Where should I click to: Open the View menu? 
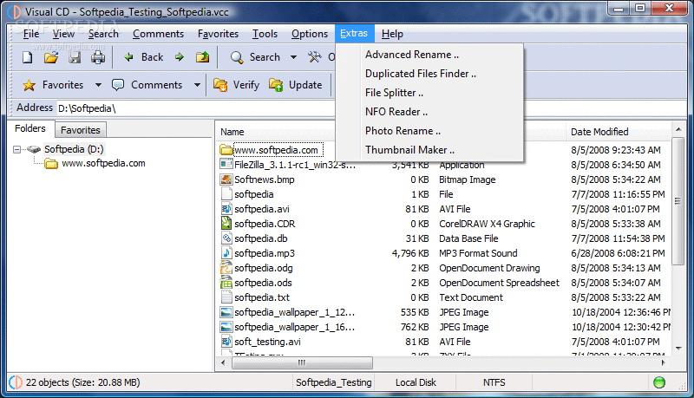[x=63, y=34]
